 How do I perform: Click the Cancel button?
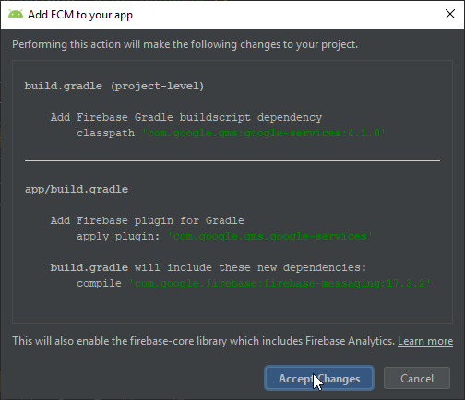tap(417, 378)
